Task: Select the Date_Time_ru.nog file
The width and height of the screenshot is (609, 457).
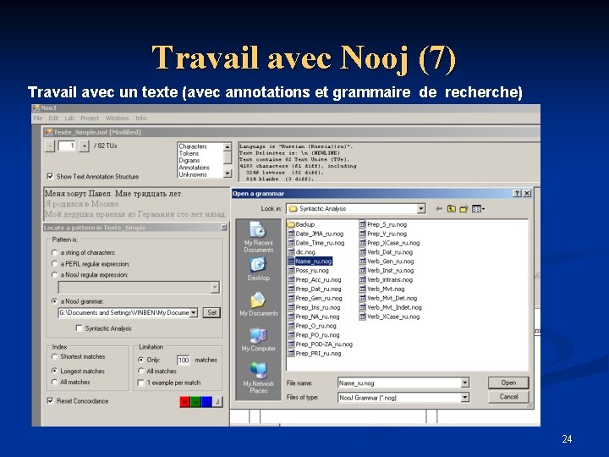Action: 316,243
